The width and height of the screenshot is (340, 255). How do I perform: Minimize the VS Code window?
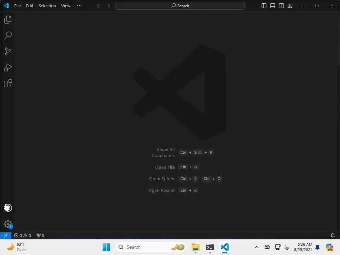click(x=301, y=6)
